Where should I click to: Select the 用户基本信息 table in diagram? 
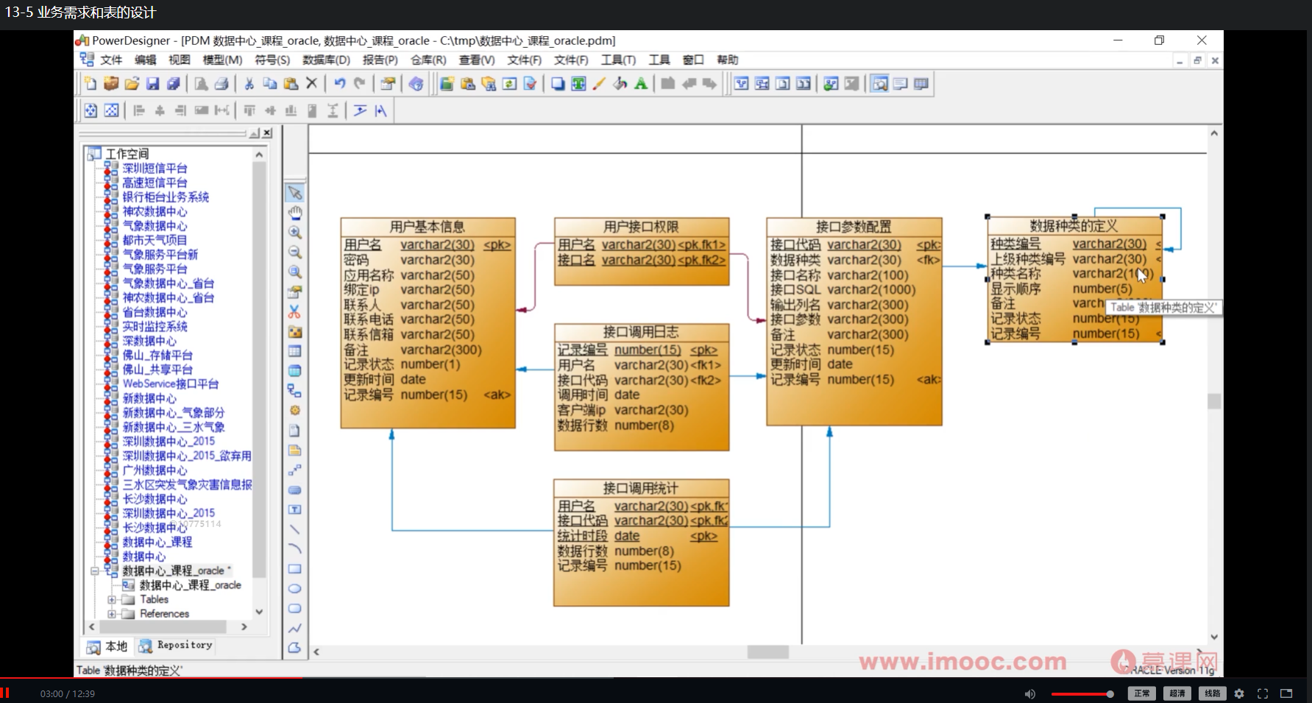[428, 322]
